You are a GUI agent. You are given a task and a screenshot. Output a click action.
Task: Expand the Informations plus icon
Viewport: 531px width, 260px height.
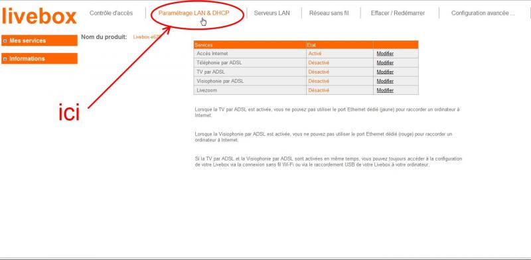click(5, 59)
